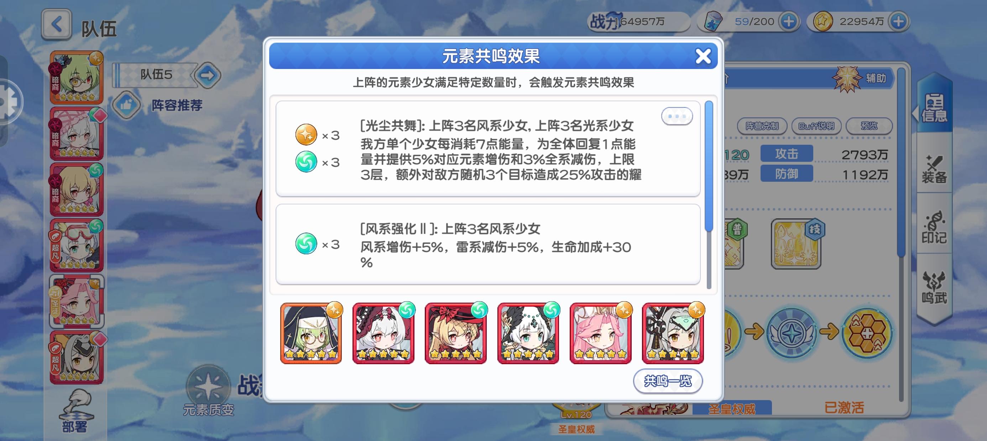This screenshot has height=441, width=987.
Task: Select the blonde girl in team list
Action: [77, 190]
